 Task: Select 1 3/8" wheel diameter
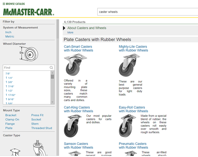(9, 82)
